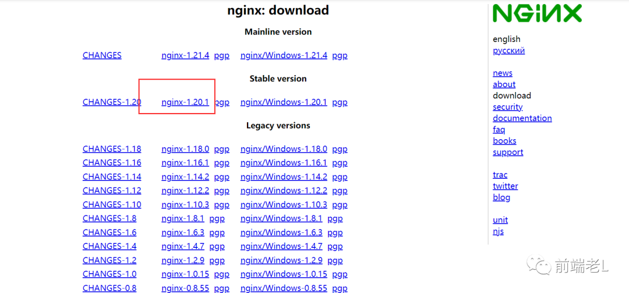This screenshot has height=293, width=629.
Task: Download nginx/Windows-1.16.1
Action: tap(284, 163)
